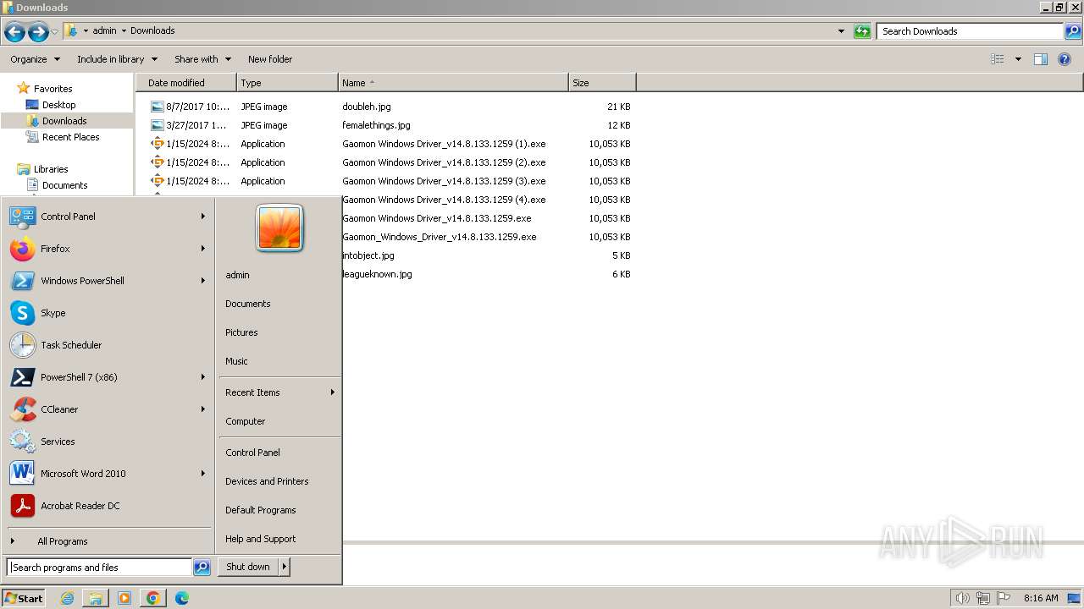The width and height of the screenshot is (1084, 609).
Task: Click the network tray icon
Action: pos(983,598)
